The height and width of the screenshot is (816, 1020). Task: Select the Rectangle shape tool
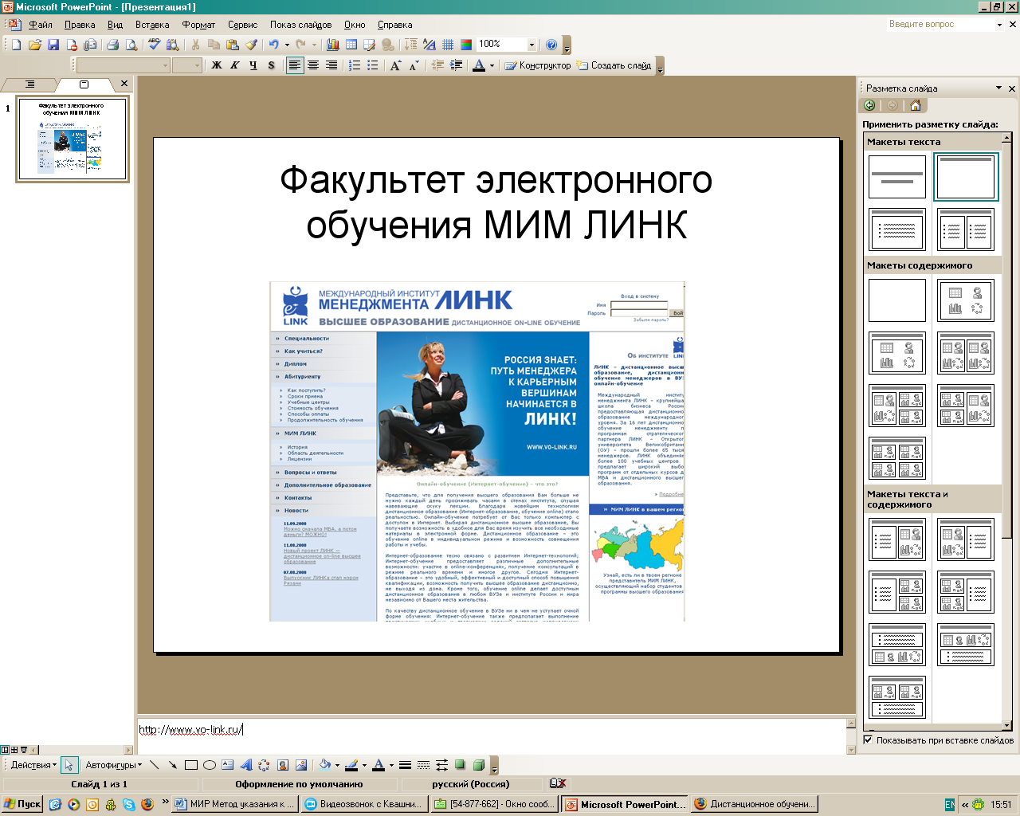point(191,765)
